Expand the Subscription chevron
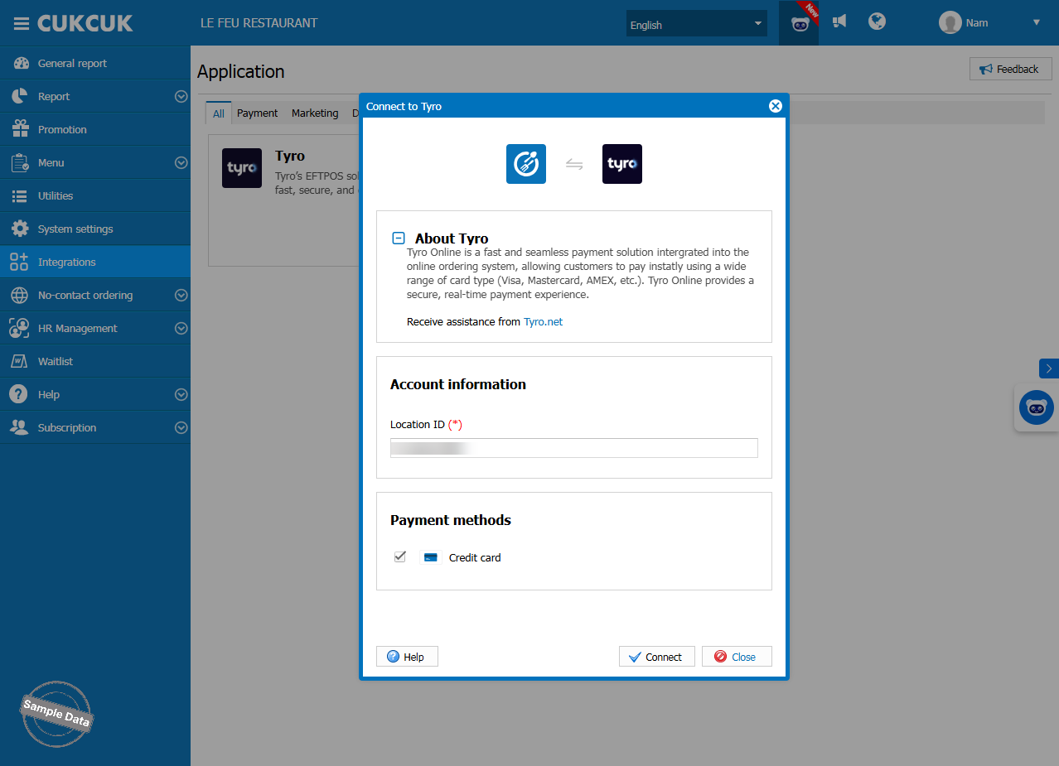This screenshot has height=766, width=1059. [181, 427]
